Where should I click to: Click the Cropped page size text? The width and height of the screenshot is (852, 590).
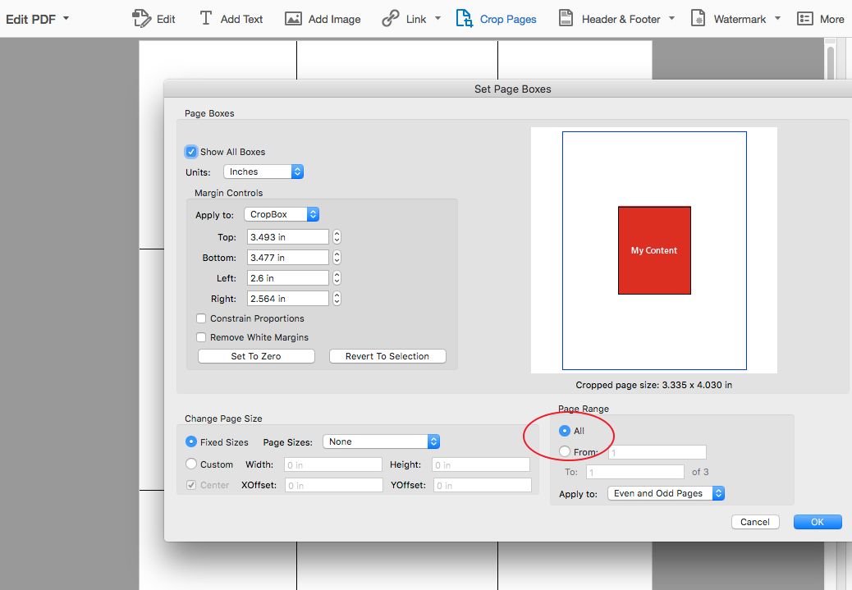(x=653, y=385)
